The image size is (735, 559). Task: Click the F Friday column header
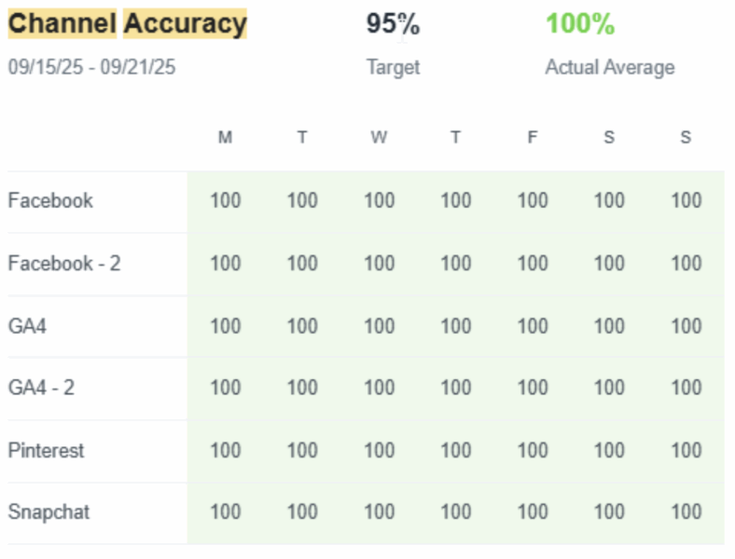533,138
